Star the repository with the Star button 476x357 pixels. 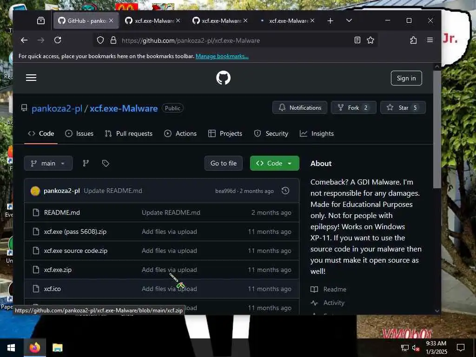tap(403, 107)
